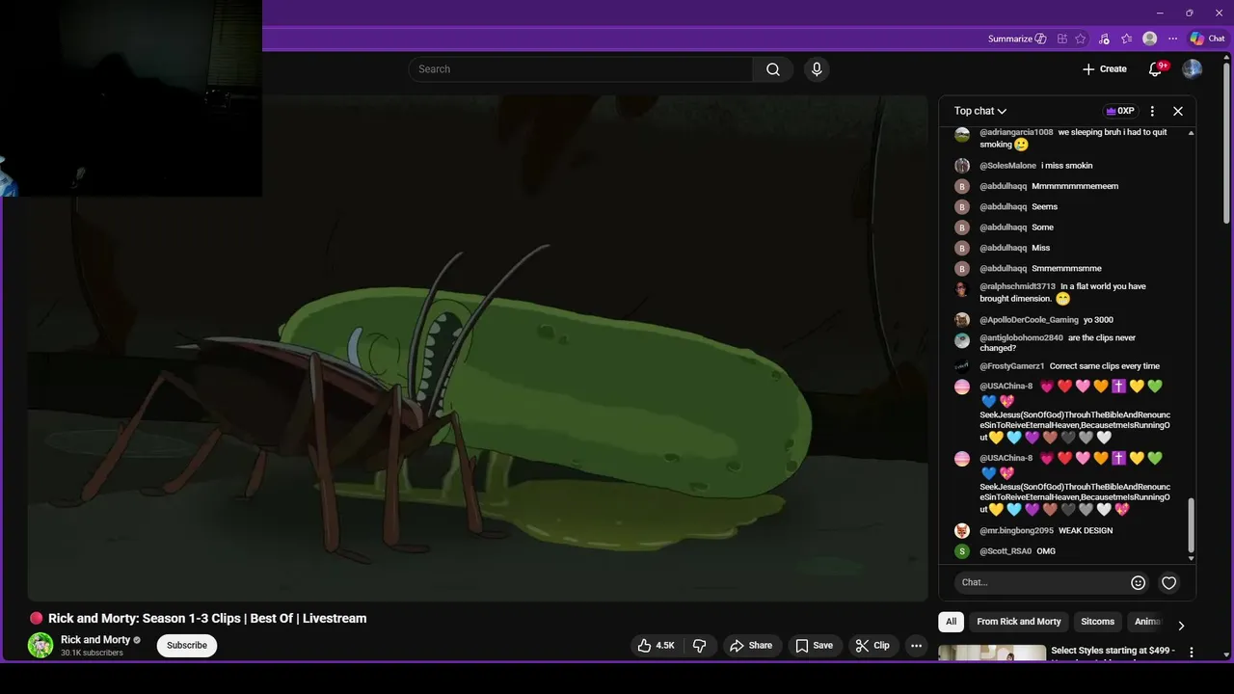Select the From Rick and Morty chip
Viewport: 1234px width, 694px height.
coord(1019,622)
